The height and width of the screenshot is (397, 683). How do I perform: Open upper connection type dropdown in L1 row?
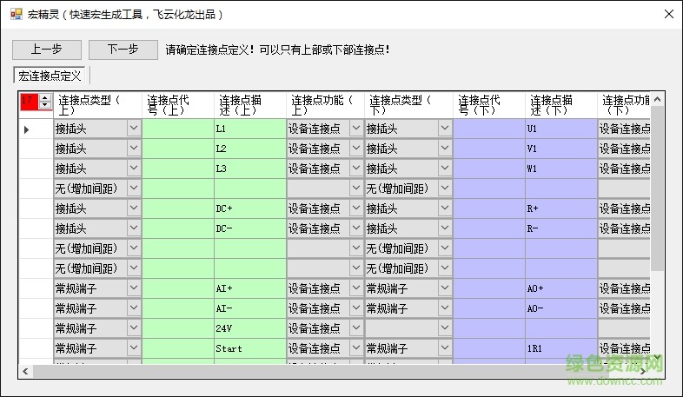pos(134,129)
